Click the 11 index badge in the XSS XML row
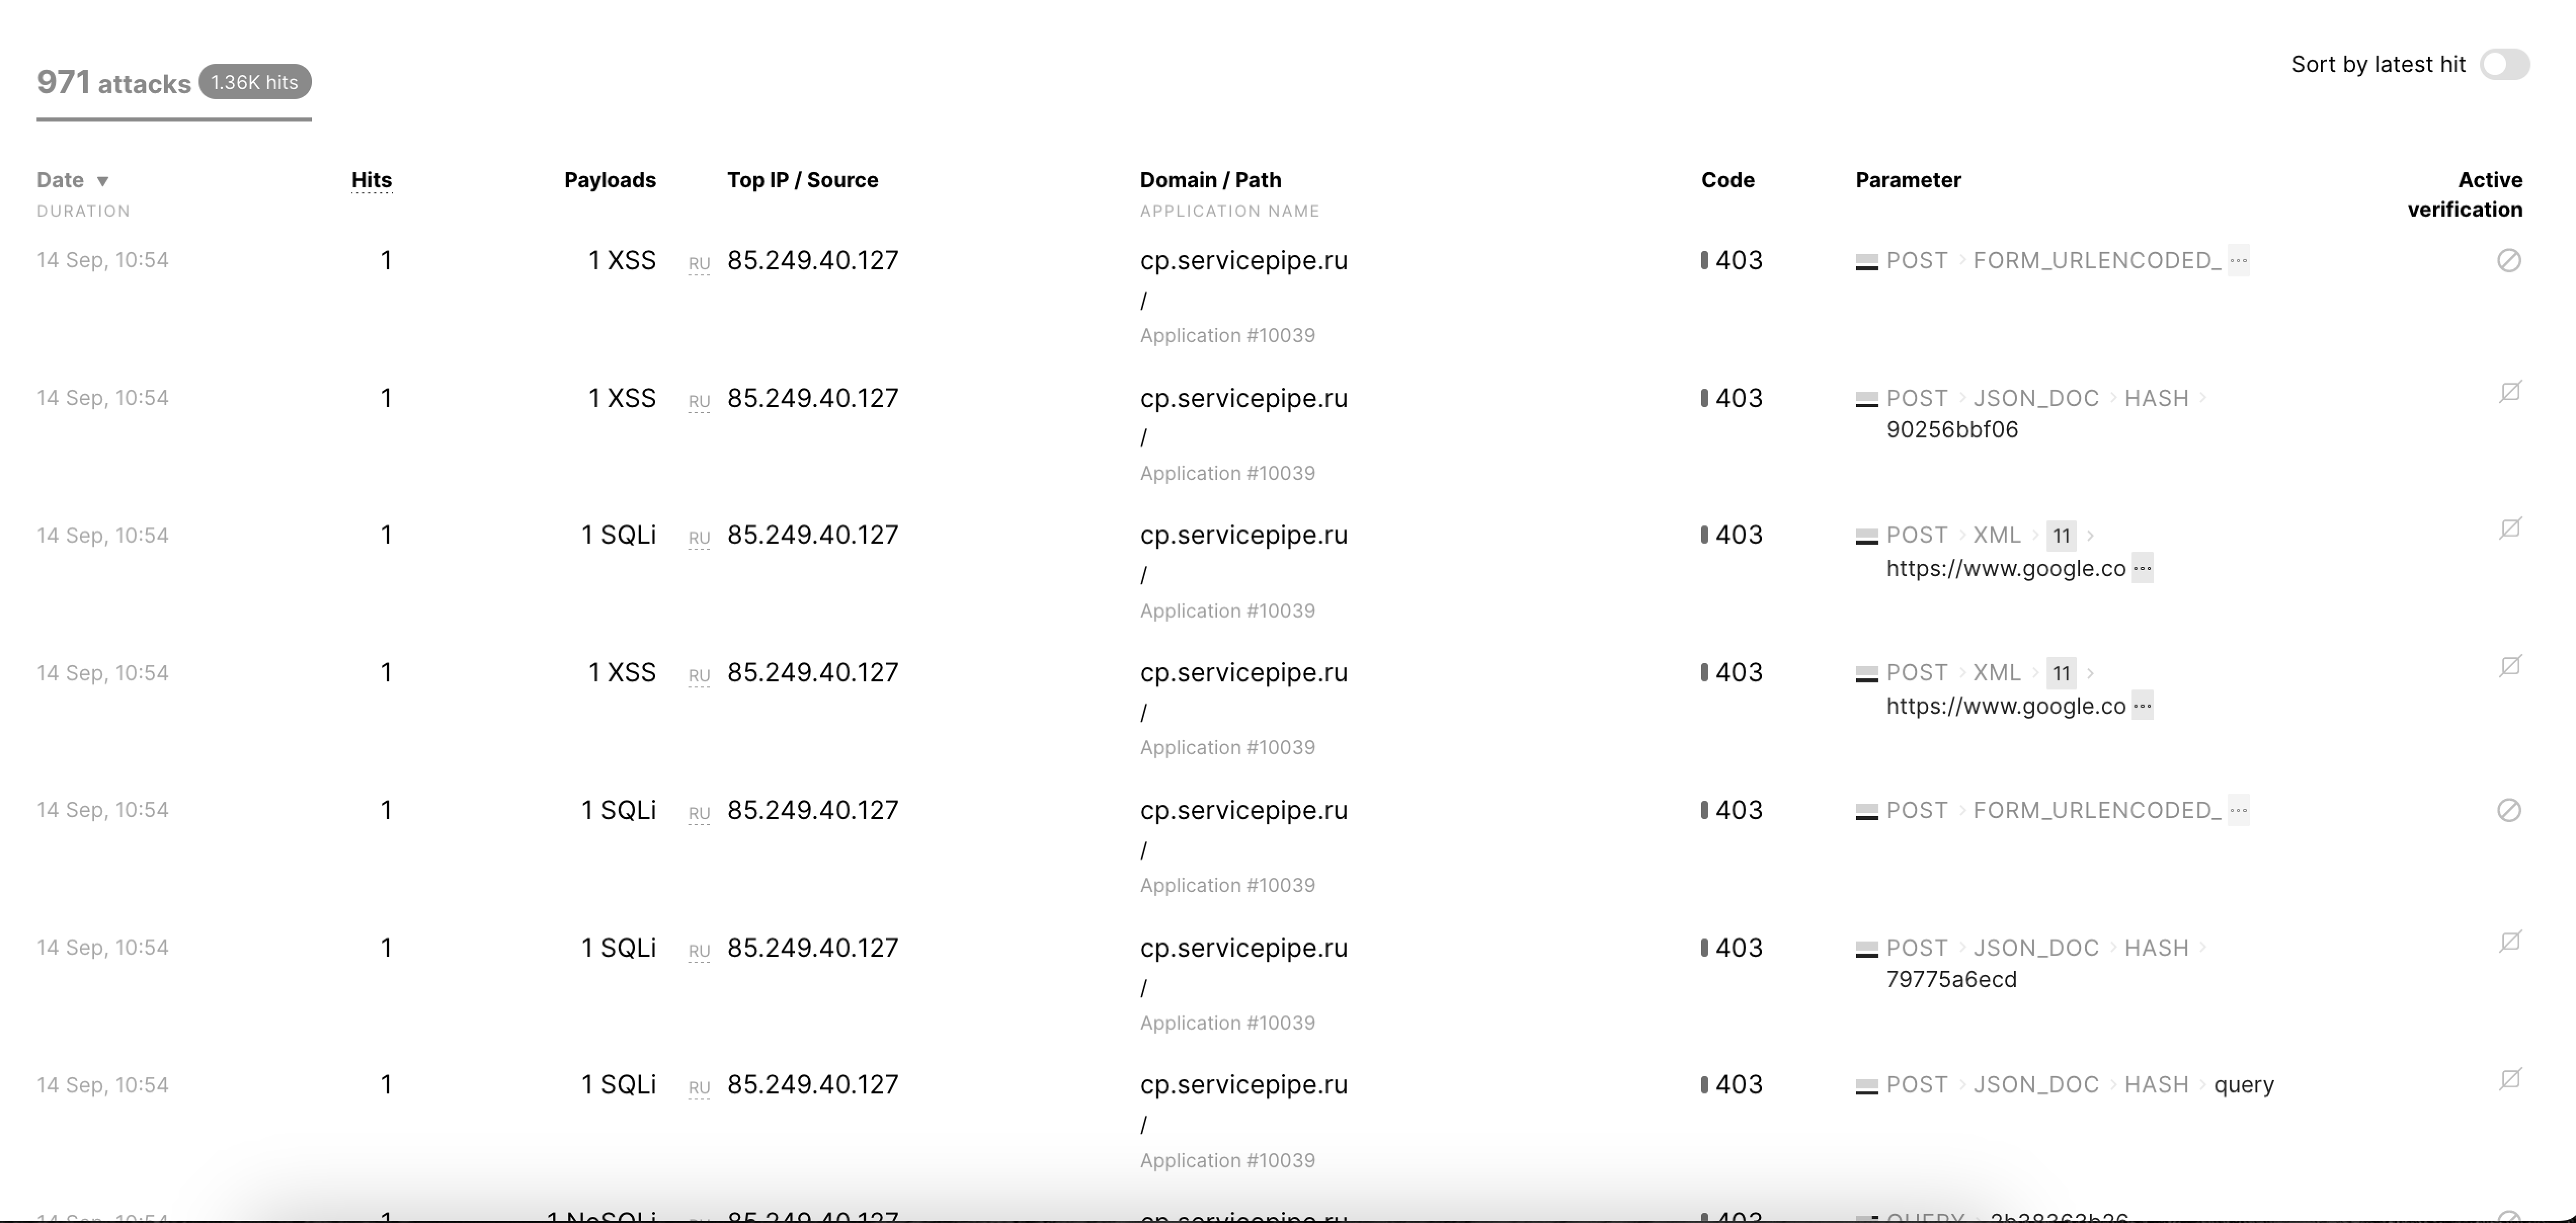Image resolution: width=2576 pixels, height=1223 pixels. 2060,673
